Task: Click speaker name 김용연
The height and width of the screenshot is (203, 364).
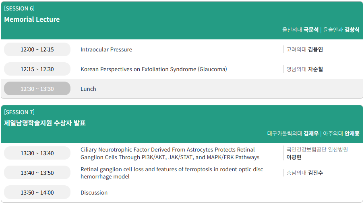Action: coord(315,49)
